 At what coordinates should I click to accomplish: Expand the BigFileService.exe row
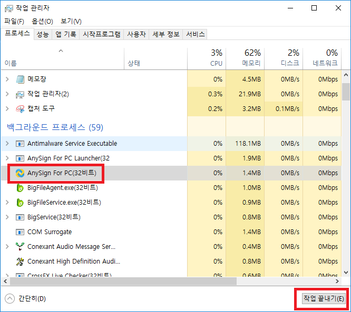pos(7,203)
